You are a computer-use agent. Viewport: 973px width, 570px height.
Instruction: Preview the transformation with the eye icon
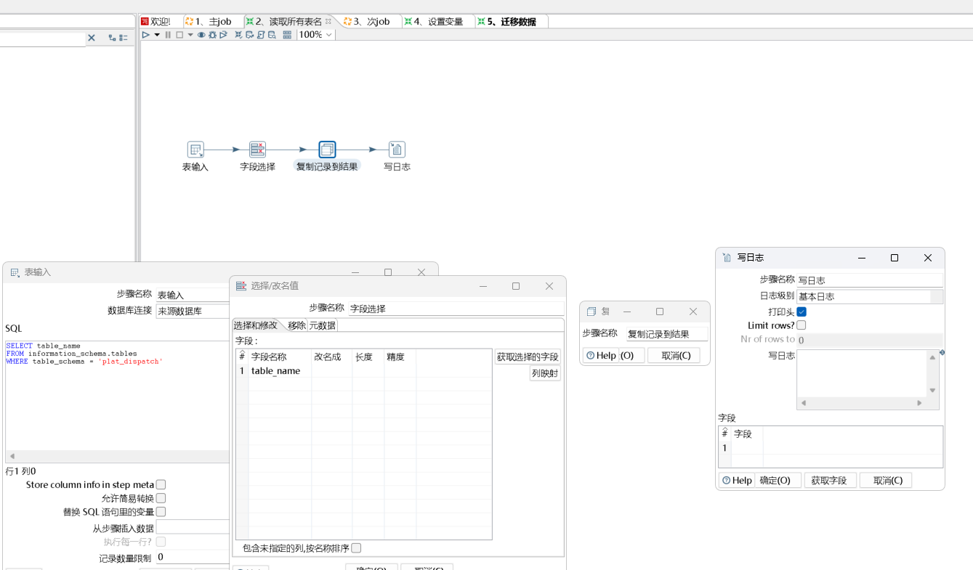pos(201,35)
